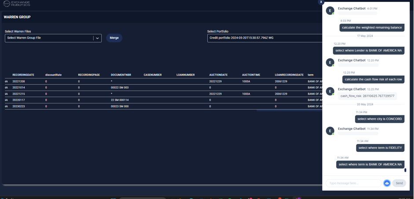Open the Select Warren Group File dropdown arrow
Viewport: 414px width, 199px height.
(97, 38)
